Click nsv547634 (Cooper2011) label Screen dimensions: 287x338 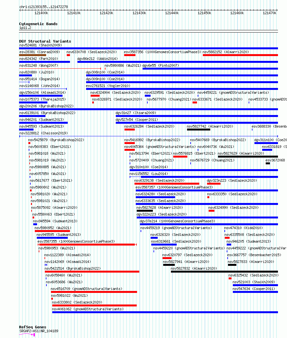(254, 289)
